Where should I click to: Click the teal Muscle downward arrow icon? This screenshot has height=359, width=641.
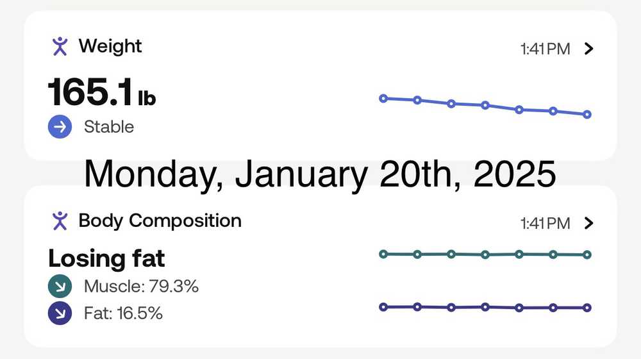60,287
